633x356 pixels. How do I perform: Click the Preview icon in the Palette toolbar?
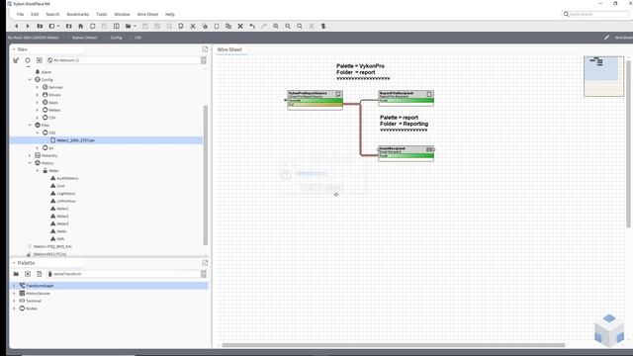coord(40,274)
